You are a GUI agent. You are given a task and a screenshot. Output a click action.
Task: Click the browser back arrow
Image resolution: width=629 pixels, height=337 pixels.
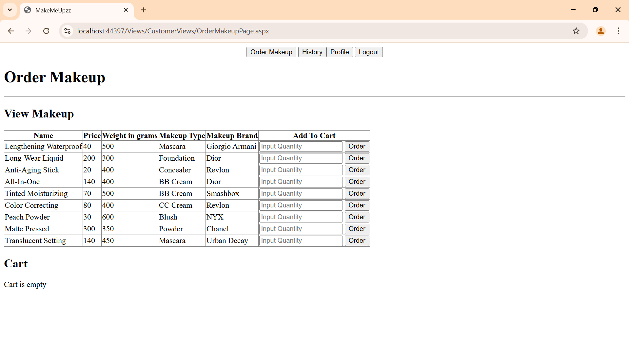(x=11, y=31)
